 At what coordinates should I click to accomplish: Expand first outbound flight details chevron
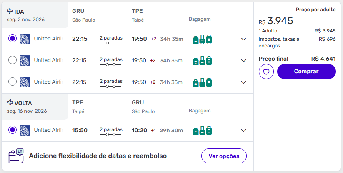[244, 39]
